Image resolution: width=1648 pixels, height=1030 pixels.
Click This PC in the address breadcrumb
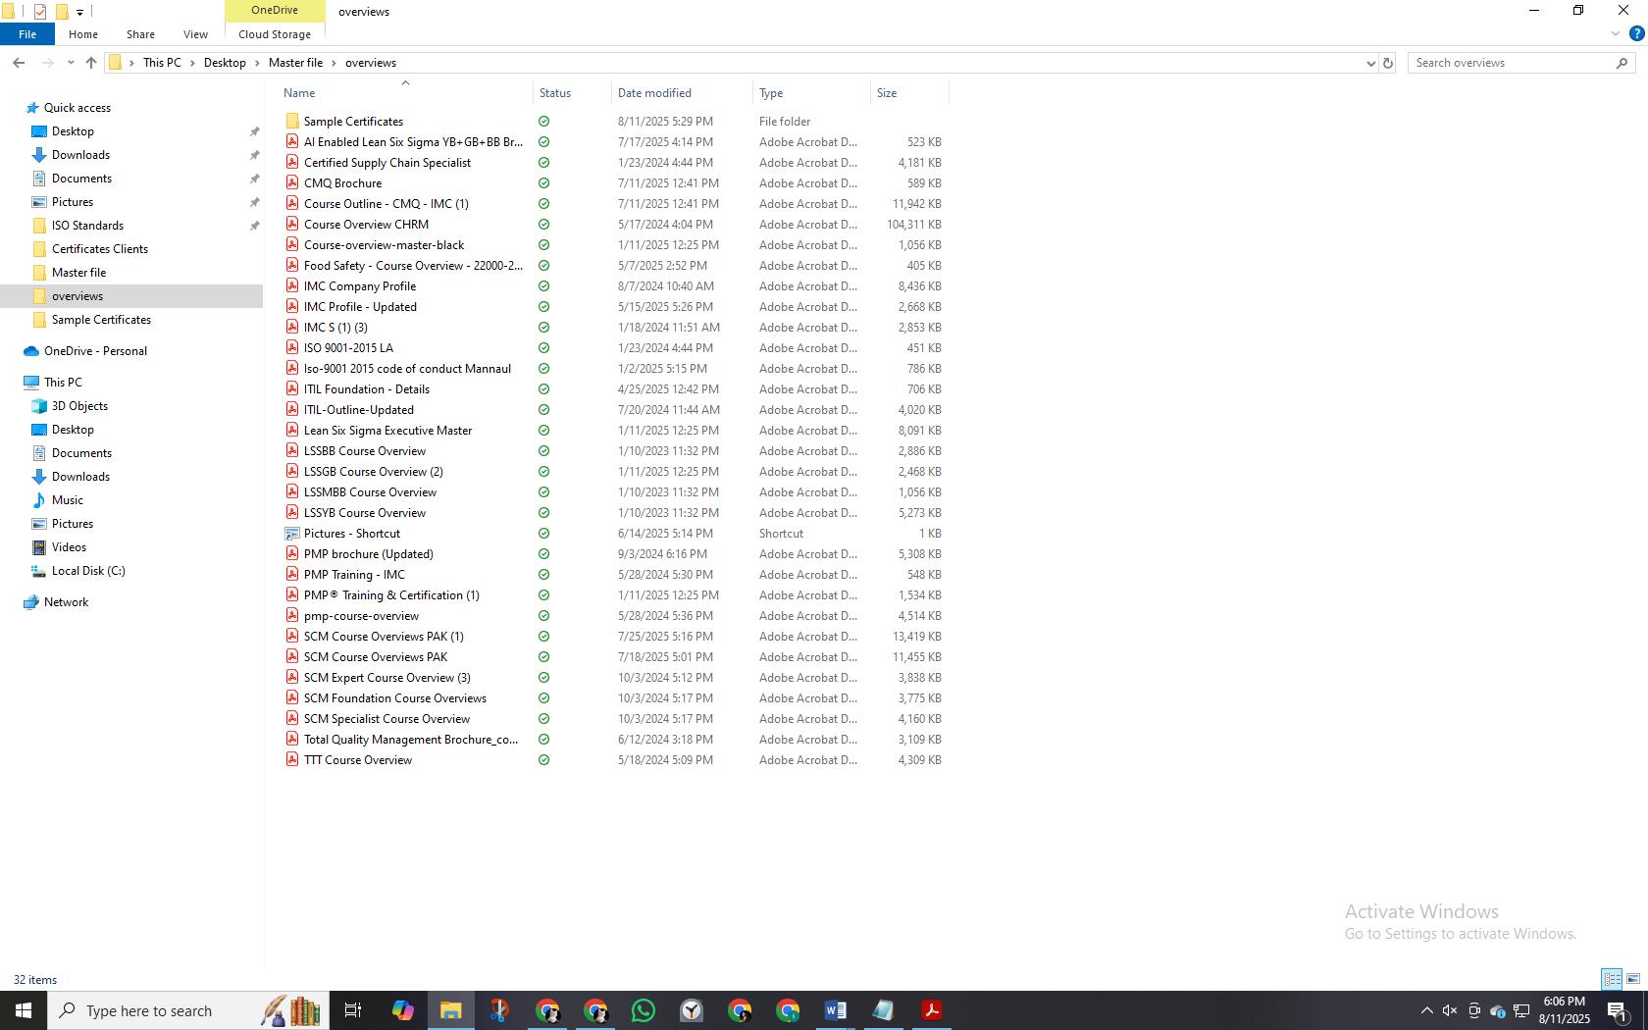point(162,63)
